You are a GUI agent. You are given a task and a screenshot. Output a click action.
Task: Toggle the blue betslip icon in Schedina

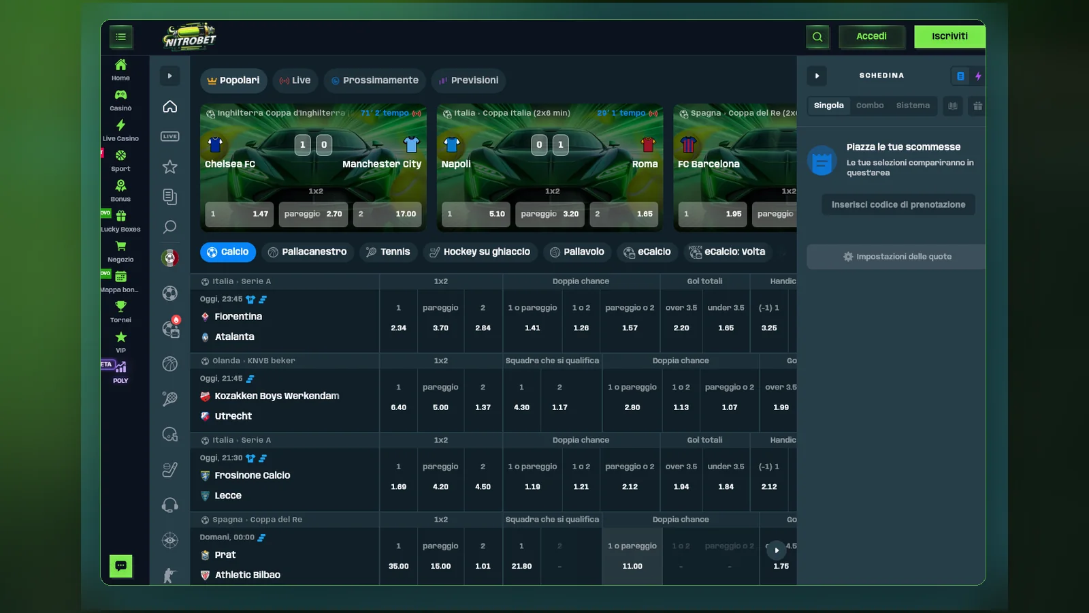click(960, 76)
